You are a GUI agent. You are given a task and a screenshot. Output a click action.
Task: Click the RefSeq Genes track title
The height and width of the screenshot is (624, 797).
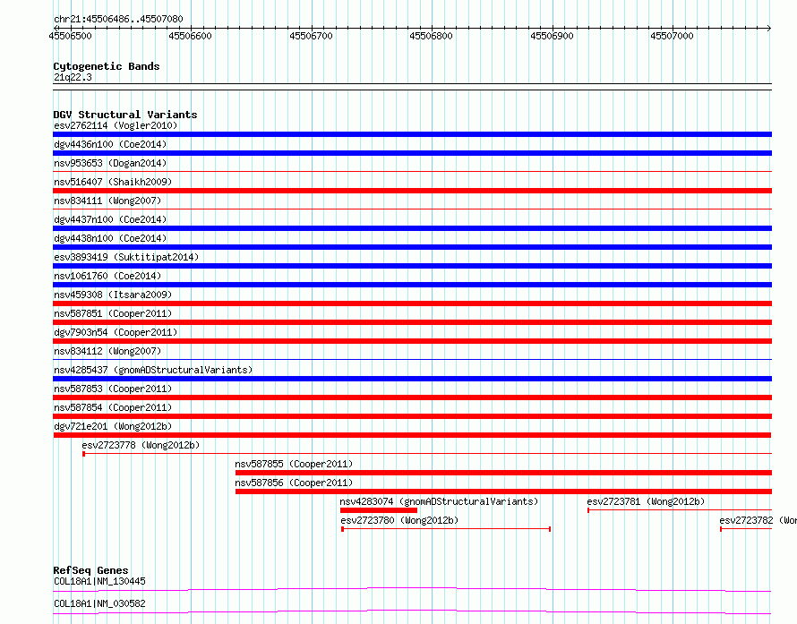click(91, 570)
